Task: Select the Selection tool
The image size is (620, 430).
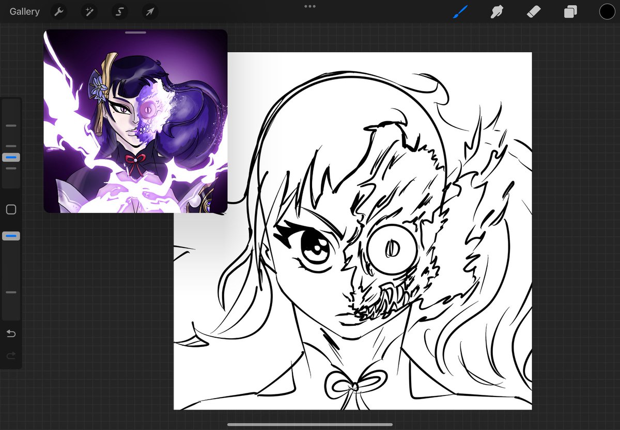Action: (119, 11)
